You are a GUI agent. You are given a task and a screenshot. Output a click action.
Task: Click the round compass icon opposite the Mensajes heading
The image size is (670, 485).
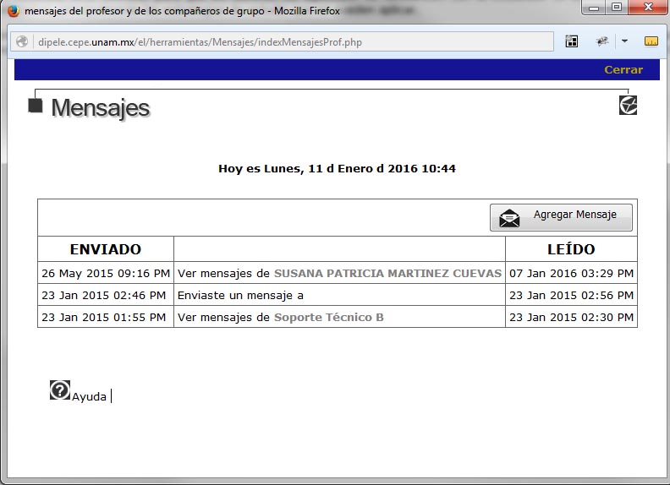628,105
